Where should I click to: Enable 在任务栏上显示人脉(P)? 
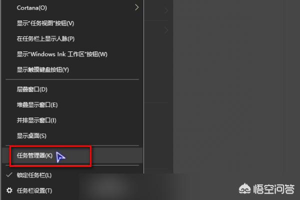(x=72, y=39)
